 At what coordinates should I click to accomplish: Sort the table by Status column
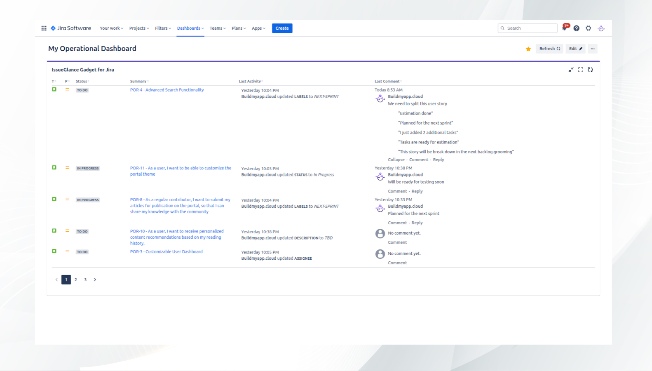82,81
